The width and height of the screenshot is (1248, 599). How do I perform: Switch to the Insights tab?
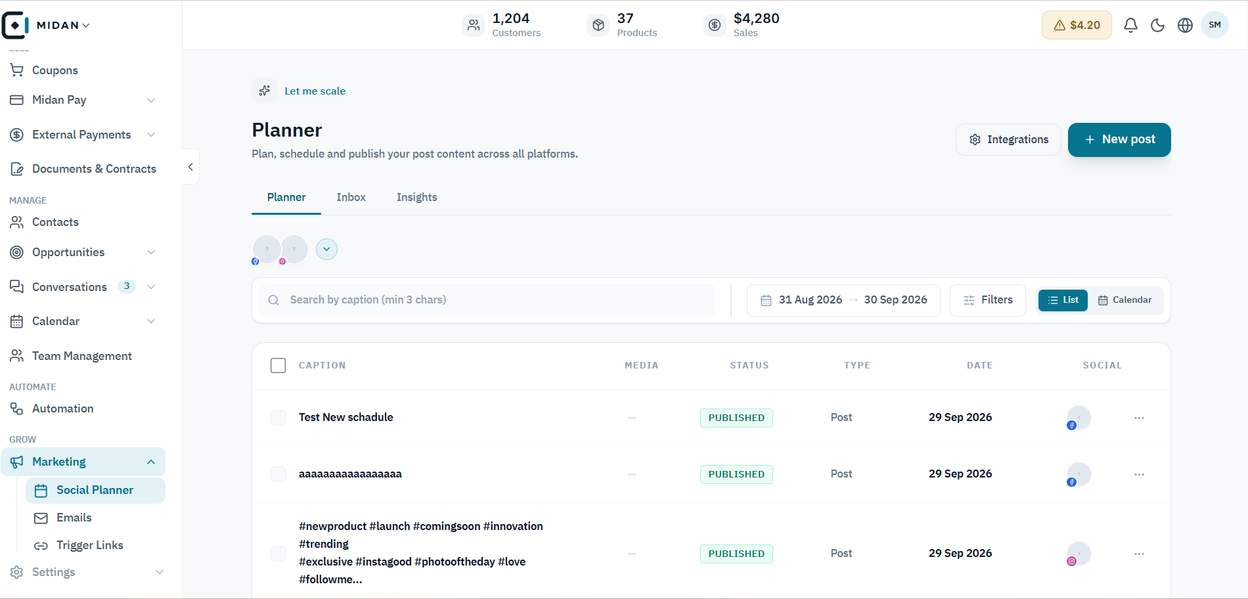pos(416,197)
